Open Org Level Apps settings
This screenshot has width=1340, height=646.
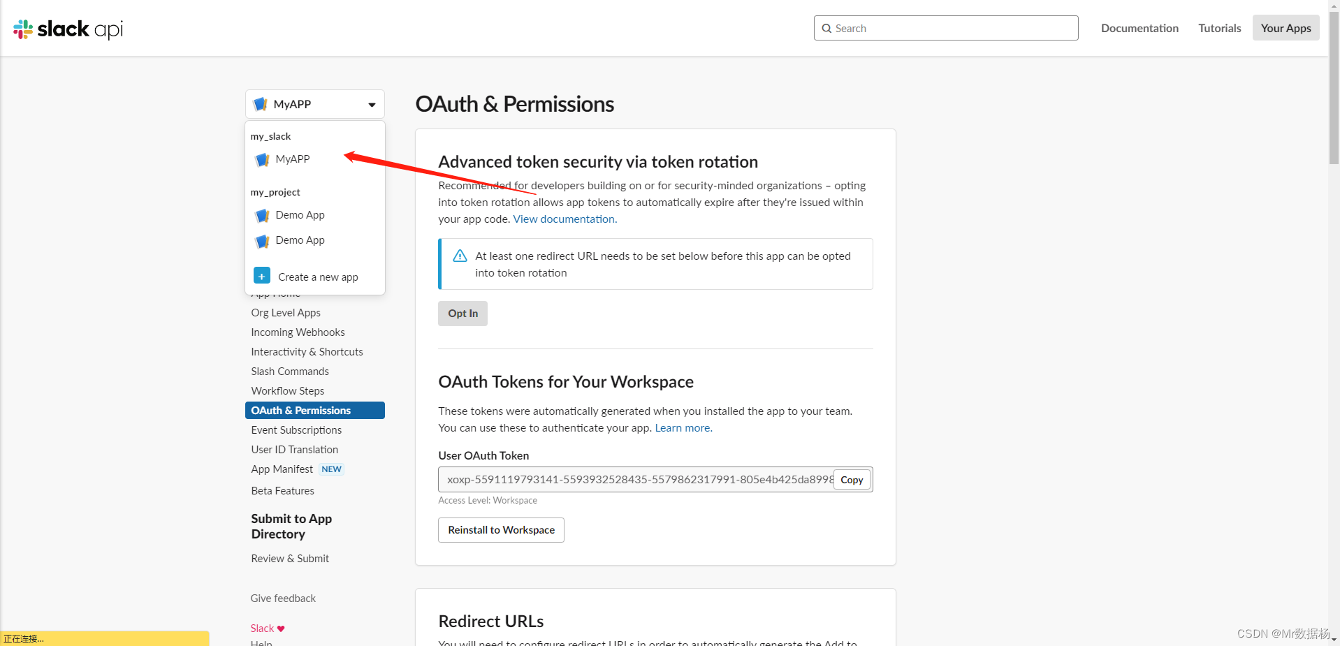pyautogui.click(x=286, y=313)
